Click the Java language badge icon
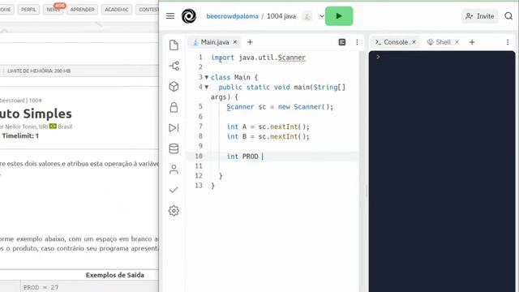The width and height of the screenshot is (519, 292). coord(307,16)
